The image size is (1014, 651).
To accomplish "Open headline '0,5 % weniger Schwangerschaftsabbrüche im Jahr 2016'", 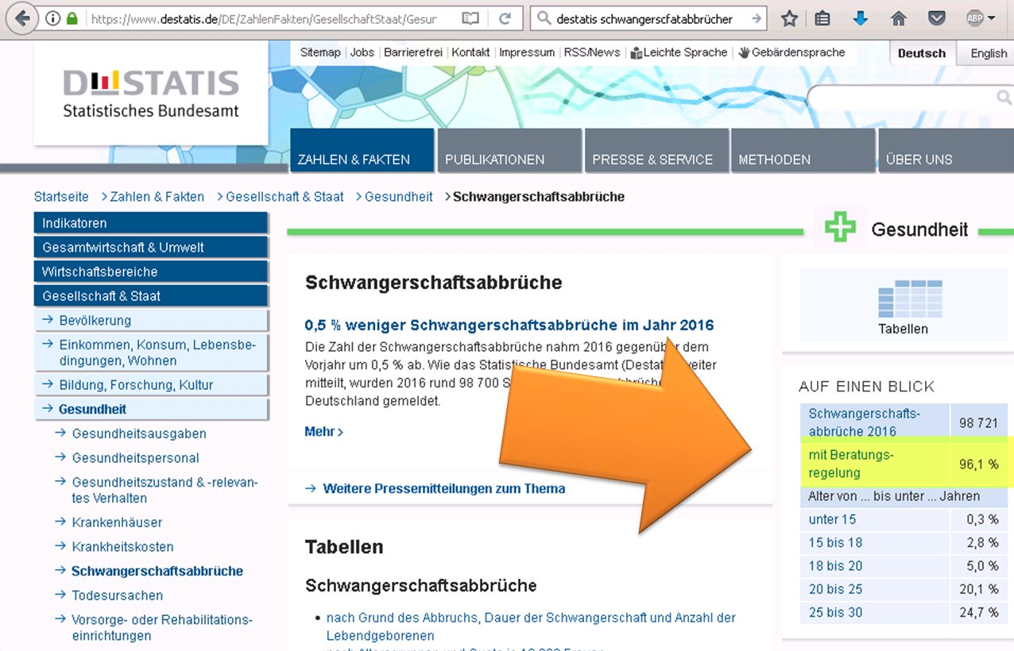I will point(509,325).
